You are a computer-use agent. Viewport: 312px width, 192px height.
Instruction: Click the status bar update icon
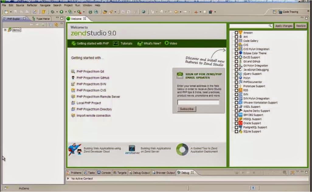(253, 188)
